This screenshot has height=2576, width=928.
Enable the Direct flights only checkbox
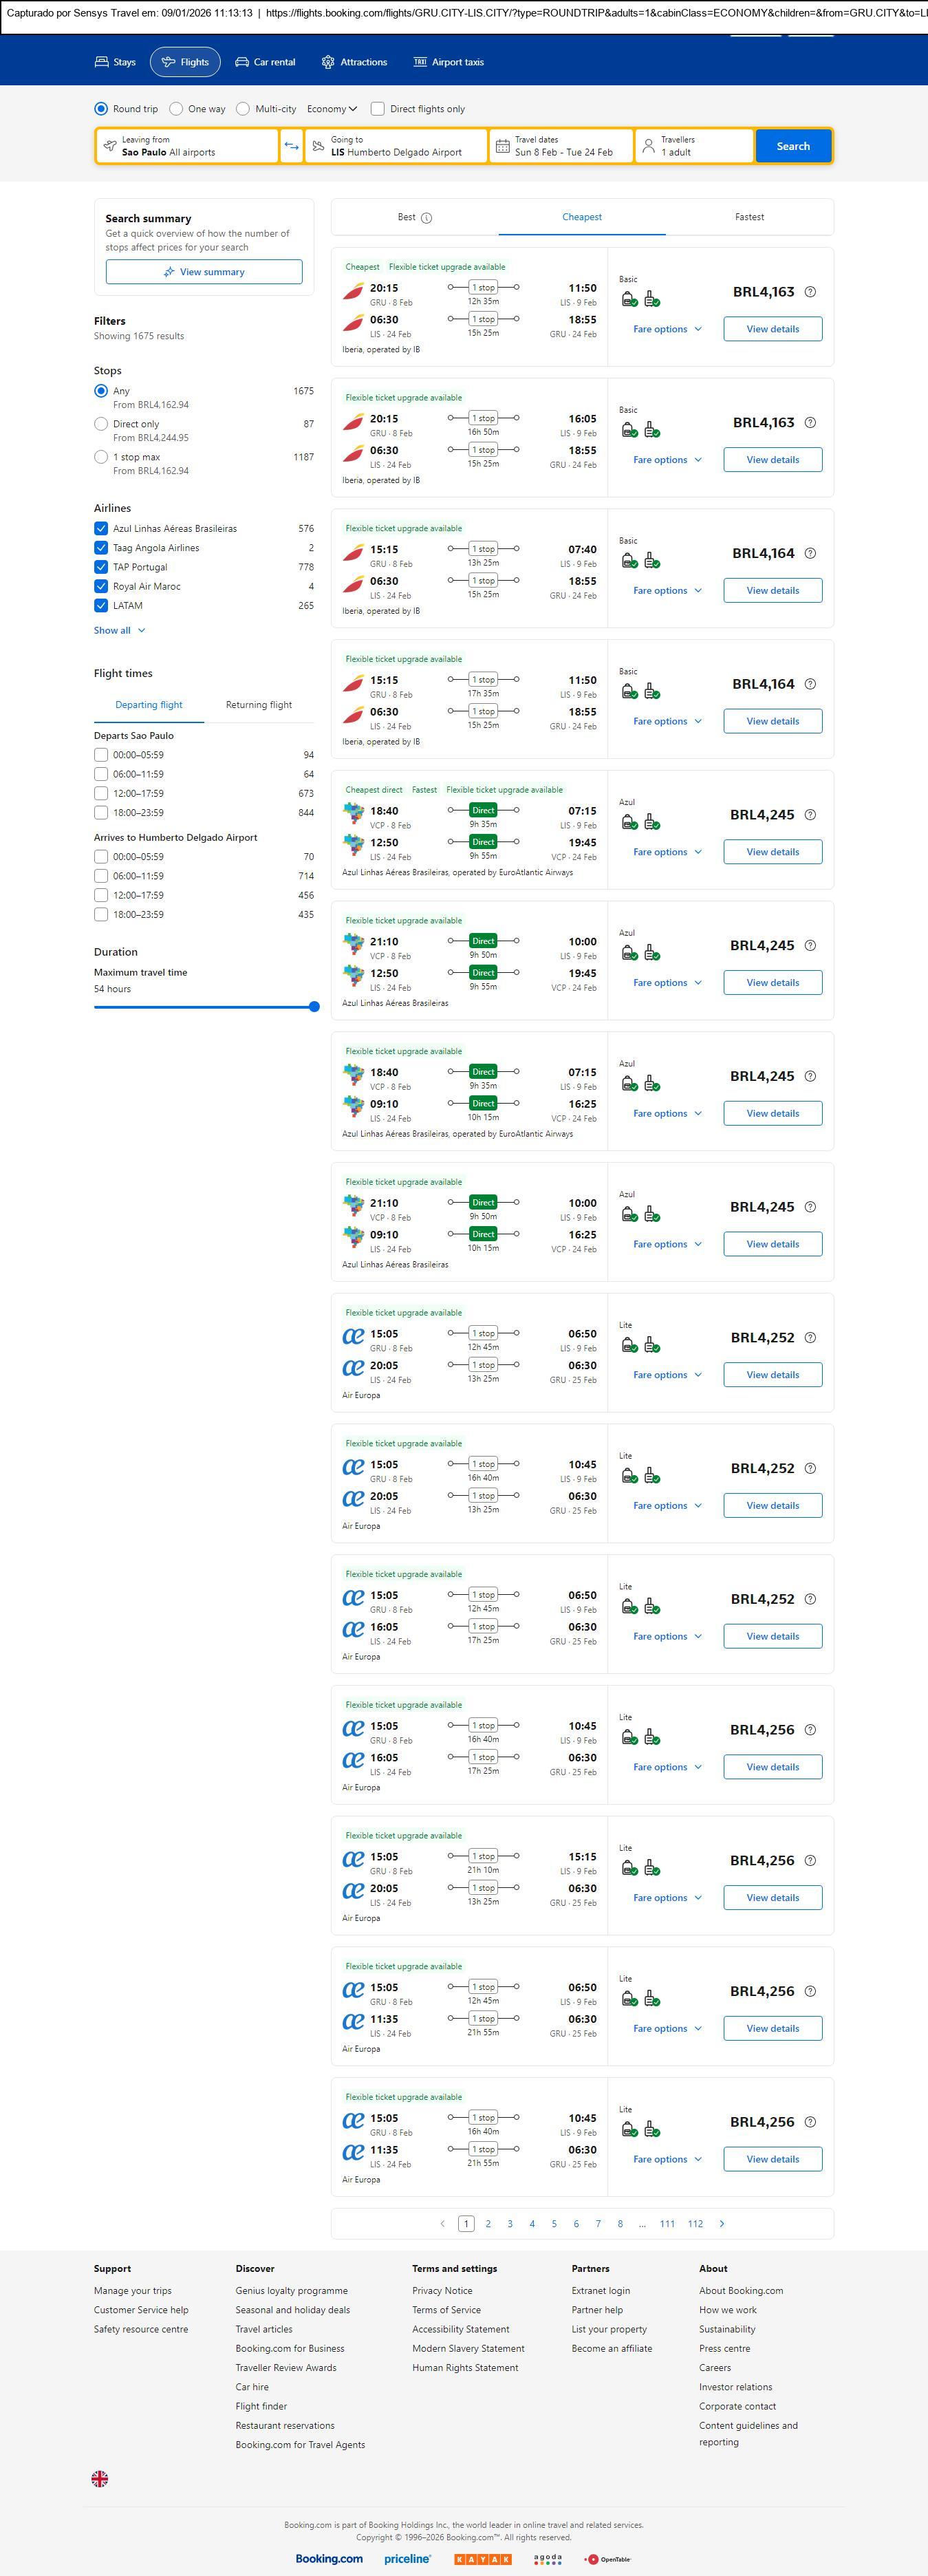pos(378,109)
